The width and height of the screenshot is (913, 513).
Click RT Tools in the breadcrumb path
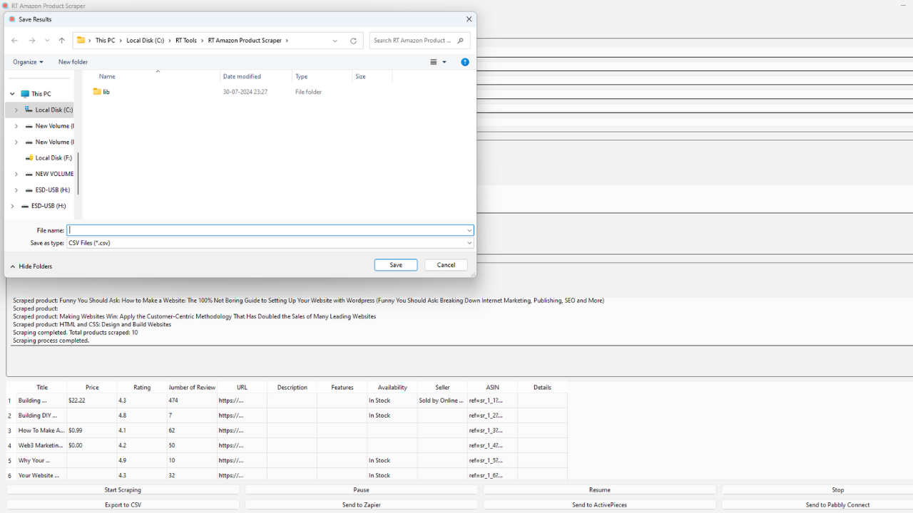[x=188, y=41]
